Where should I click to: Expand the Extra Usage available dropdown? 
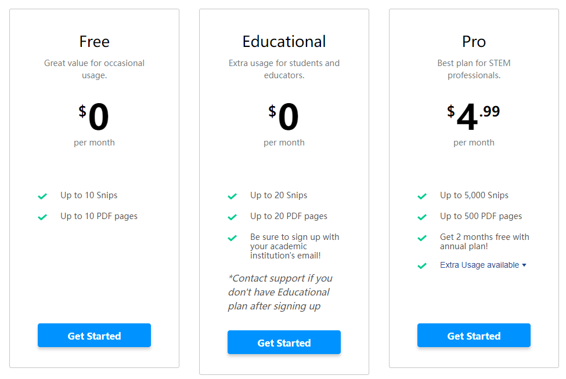(x=480, y=265)
